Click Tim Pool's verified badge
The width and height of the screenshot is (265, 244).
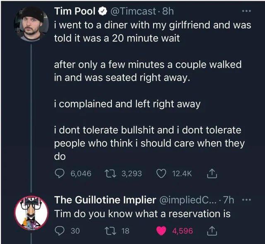(x=101, y=11)
